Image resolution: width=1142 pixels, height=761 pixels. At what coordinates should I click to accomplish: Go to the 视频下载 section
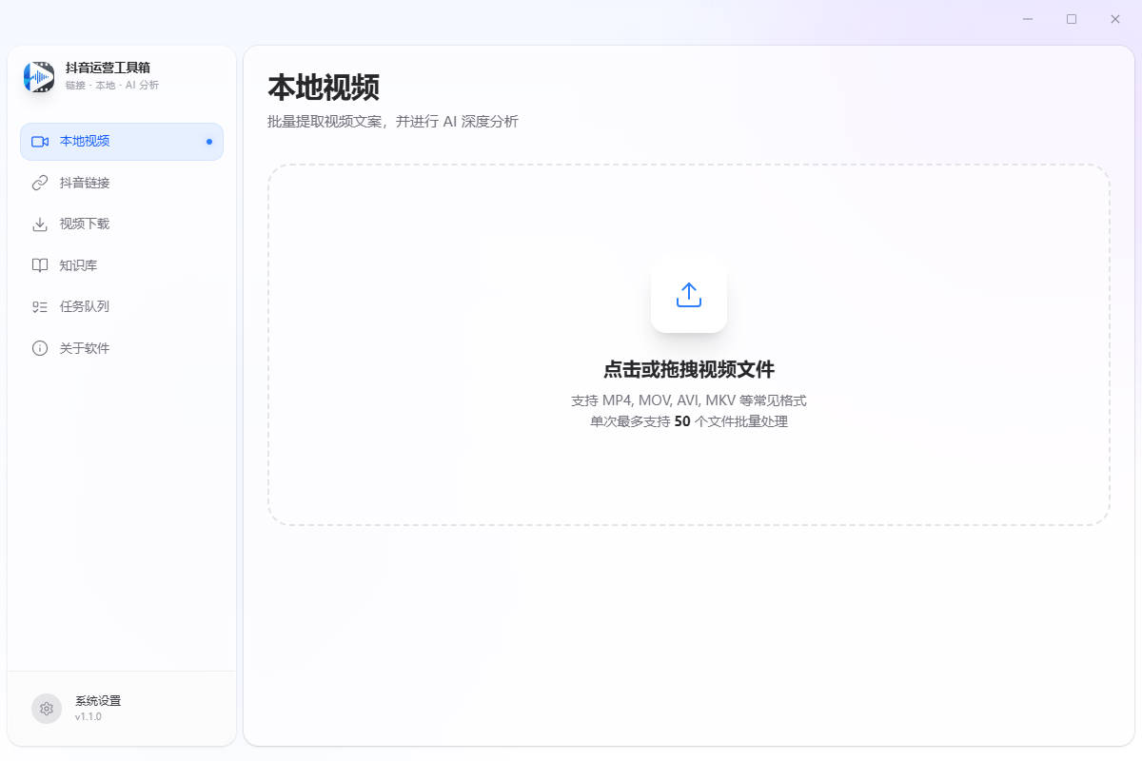122,224
